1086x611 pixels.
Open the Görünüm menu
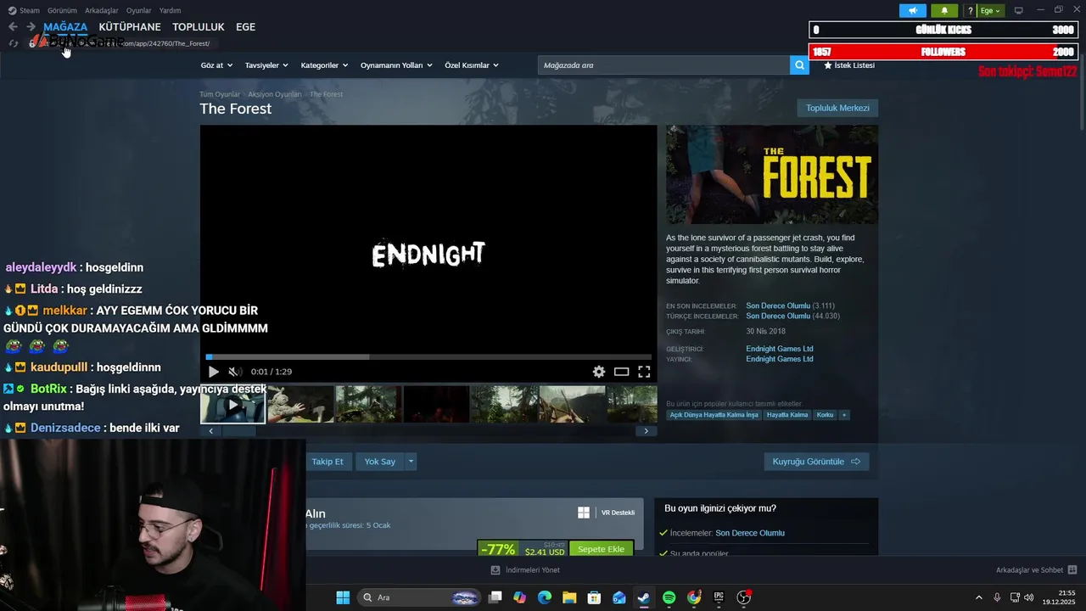pos(62,10)
